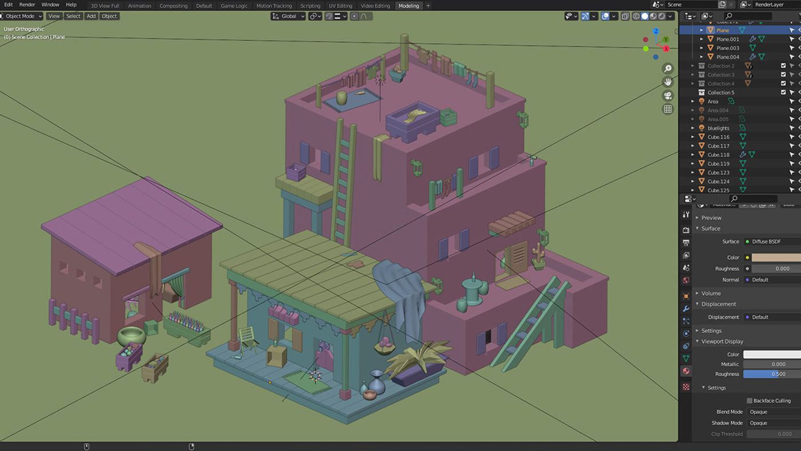Switch viewport to wireframe shading mode
The width and height of the screenshot is (801, 451).
pyautogui.click(x=636, y=16)
